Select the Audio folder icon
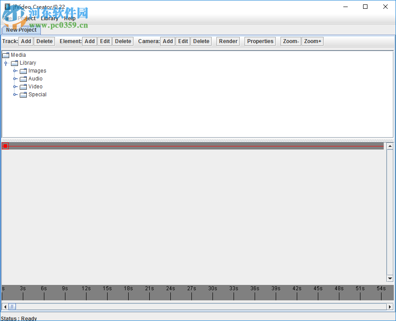396x321 pixels. (23, 78)
